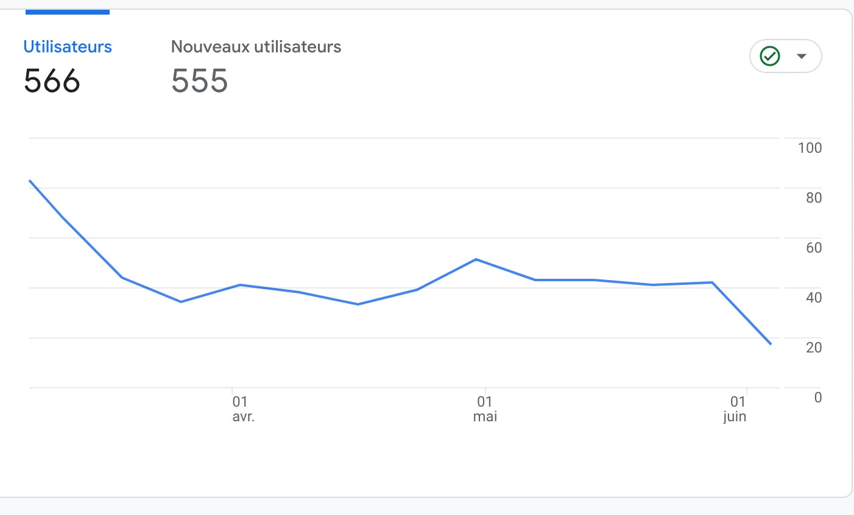Click the 20 y-axis value

pyautogui.click(x=814, y=348)
